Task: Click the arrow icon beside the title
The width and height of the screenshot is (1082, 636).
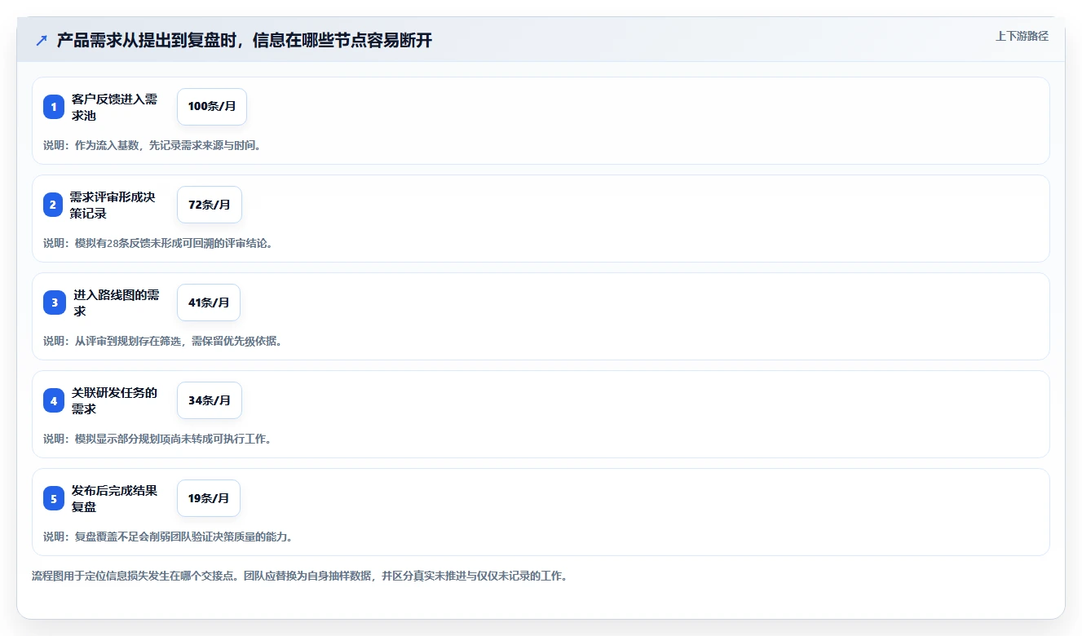Action: (42, 41)
